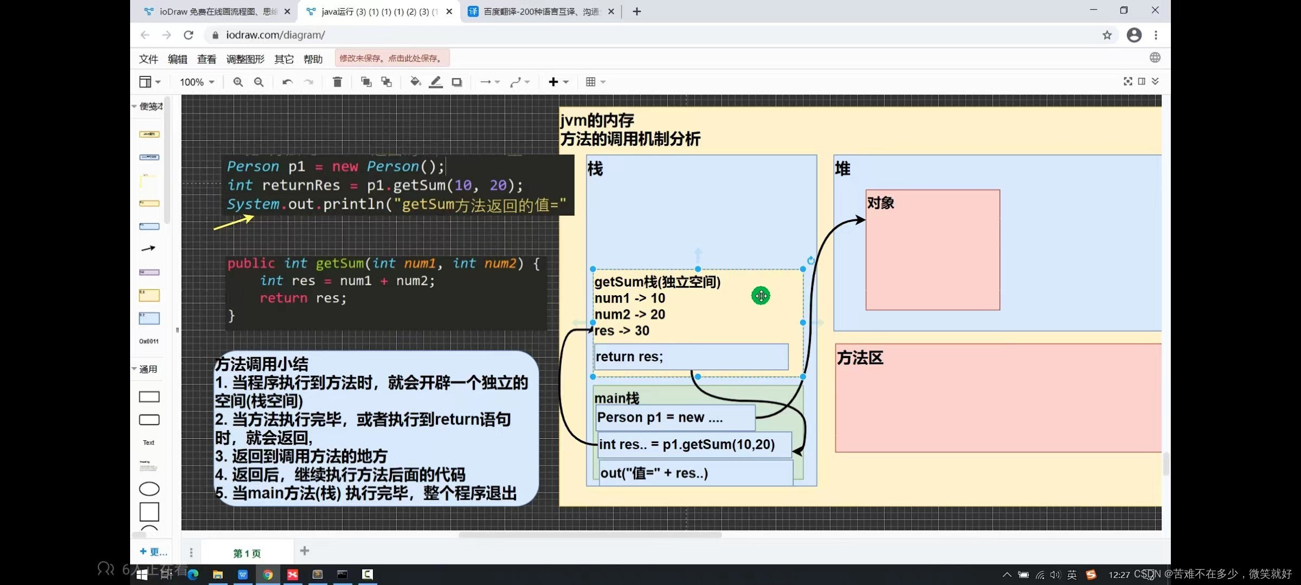Open a new browser tab
The image size is (1301, 585).
click(x=637, y=11)
